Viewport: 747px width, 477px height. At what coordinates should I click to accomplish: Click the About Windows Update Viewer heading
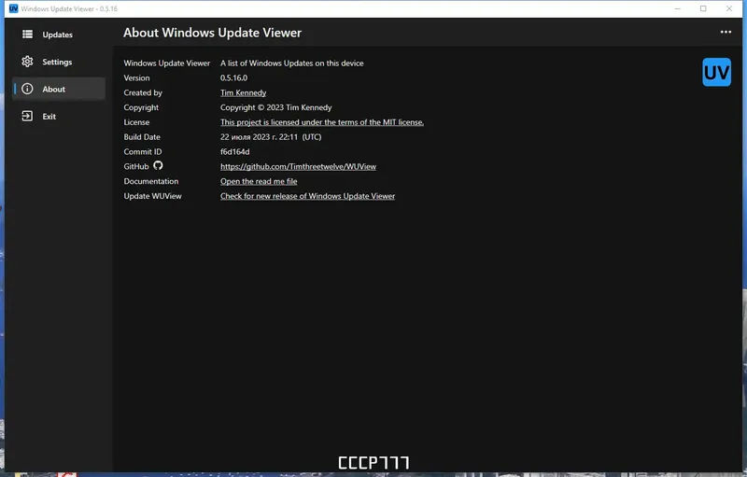(212, 33)
